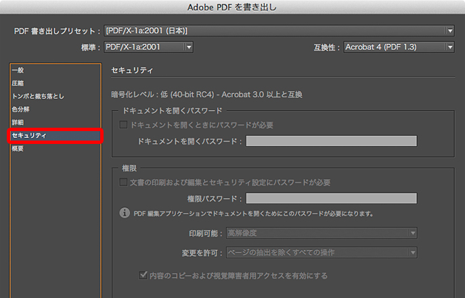Select 一般 in the category list
465x298 pixels.
click(x=18, y=70)
